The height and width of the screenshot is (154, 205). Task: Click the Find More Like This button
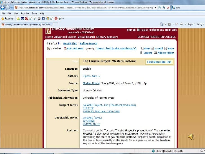(x=159, y=62)
